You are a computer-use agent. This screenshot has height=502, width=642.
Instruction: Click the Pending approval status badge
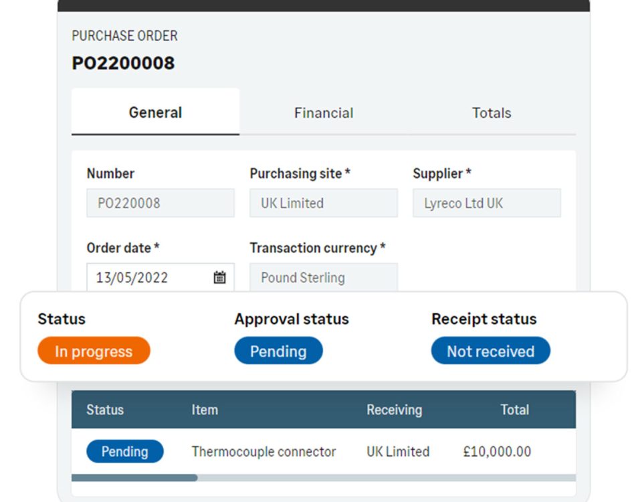tap(278, 351)
